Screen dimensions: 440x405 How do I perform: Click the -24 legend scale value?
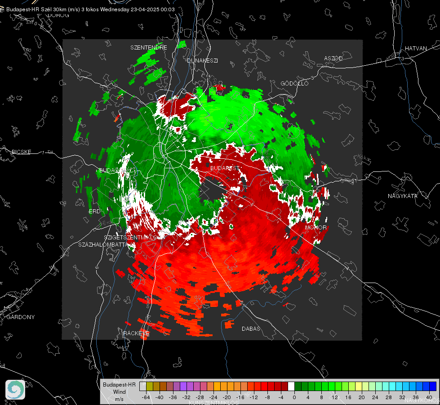[213, 397]
